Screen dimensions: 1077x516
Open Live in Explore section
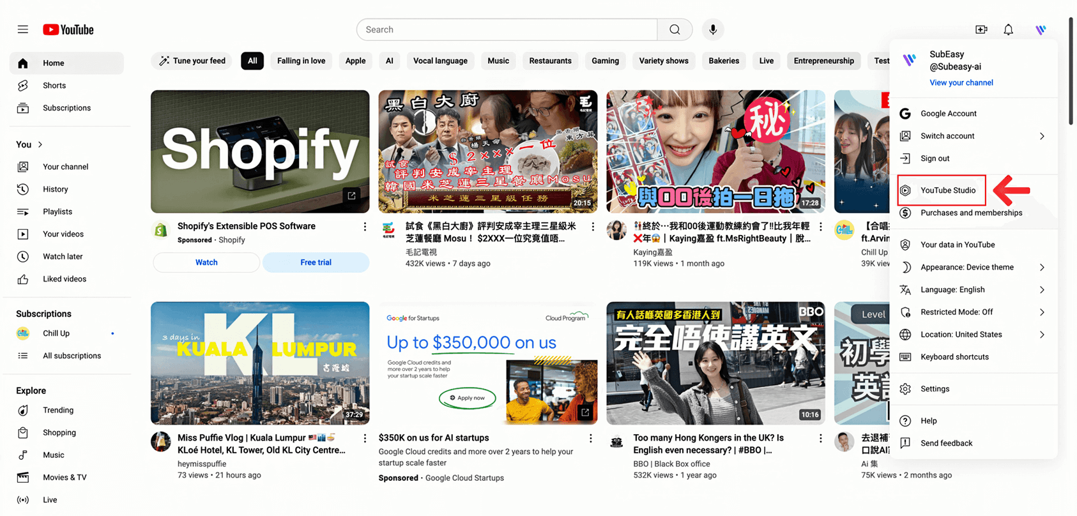click(66, 499)
